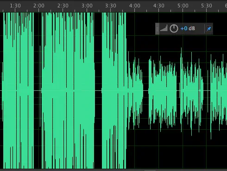Viewport: 227px width, 171px height.
Task: Click the amplitude adjust knob in HUD
Action: [174, 29]
